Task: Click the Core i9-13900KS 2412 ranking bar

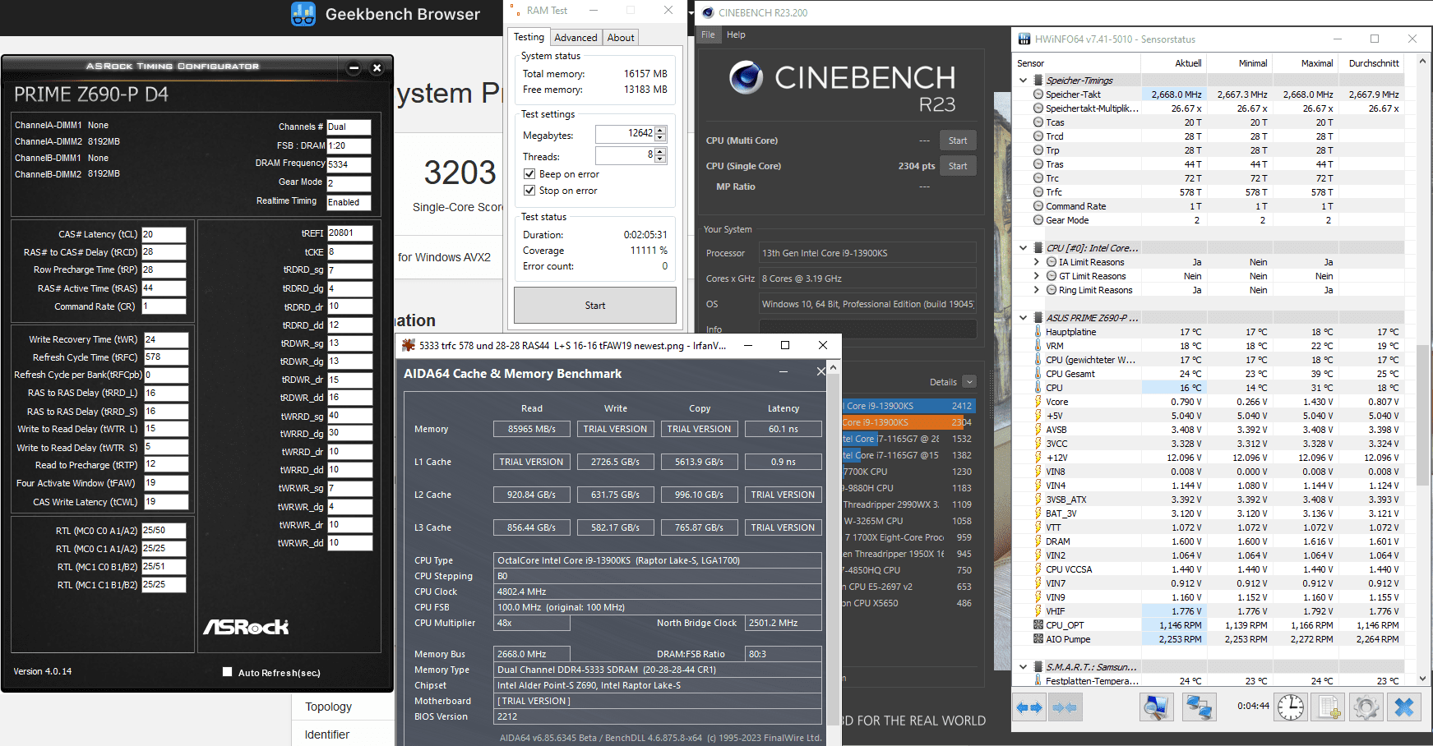Action: point(908,406)
